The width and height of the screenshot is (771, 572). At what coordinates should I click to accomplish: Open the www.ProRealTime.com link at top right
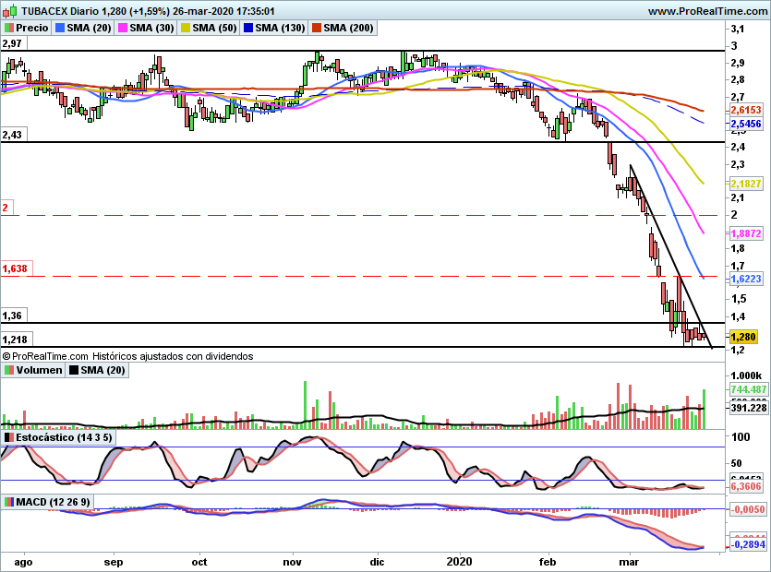(x=706, y=11)
